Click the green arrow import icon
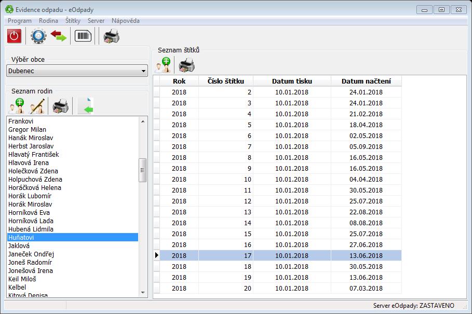This screenshot has height=314, width=472. (86, 106)
